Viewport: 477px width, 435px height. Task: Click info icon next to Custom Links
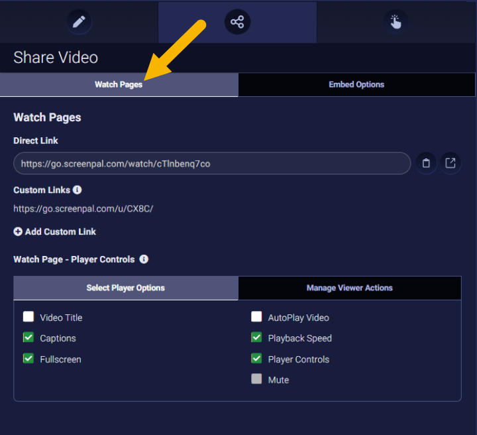click(78, 190)
